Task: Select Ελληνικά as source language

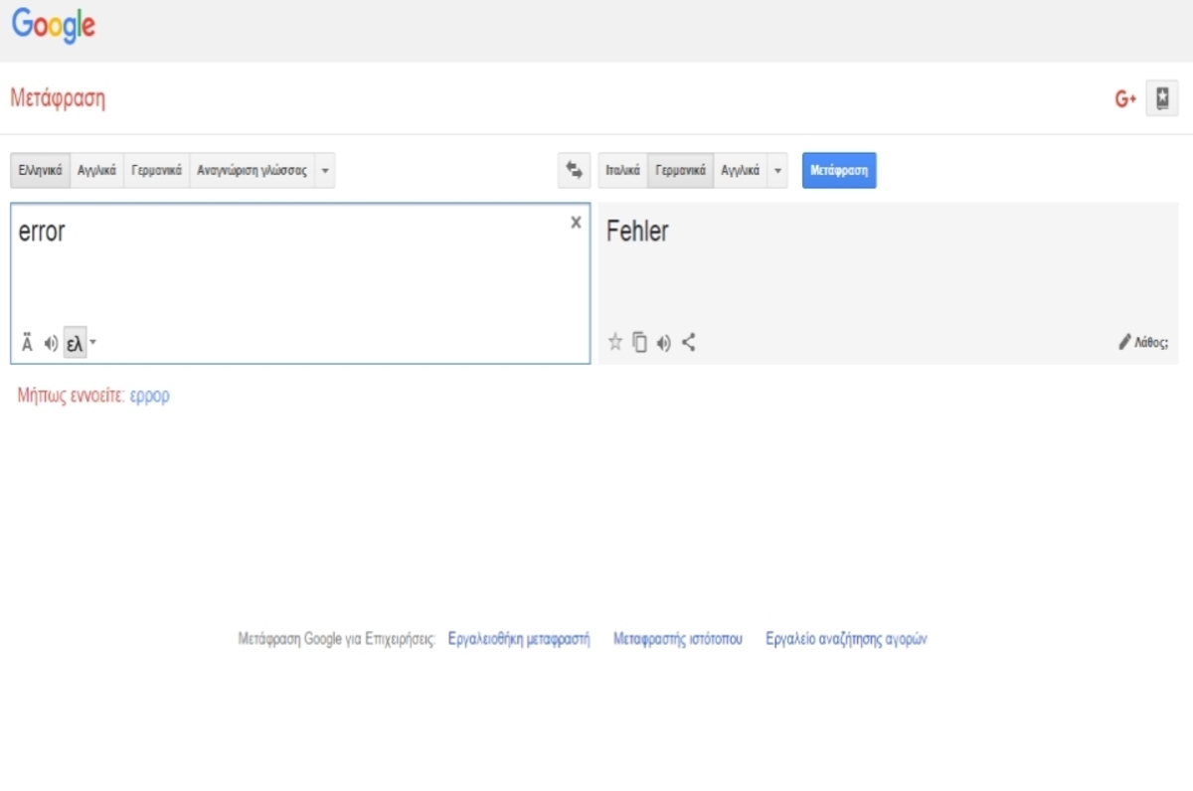Action: pos(41,170)
